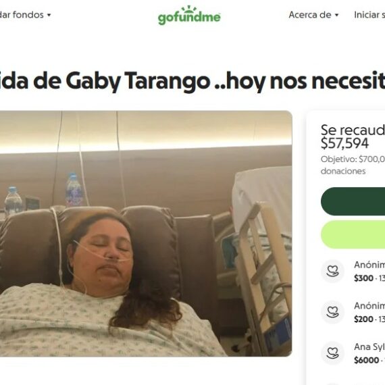Click the 'Iniciar sesión' link
The width and height of the screenshot is (385, 385).
[369, 15]
